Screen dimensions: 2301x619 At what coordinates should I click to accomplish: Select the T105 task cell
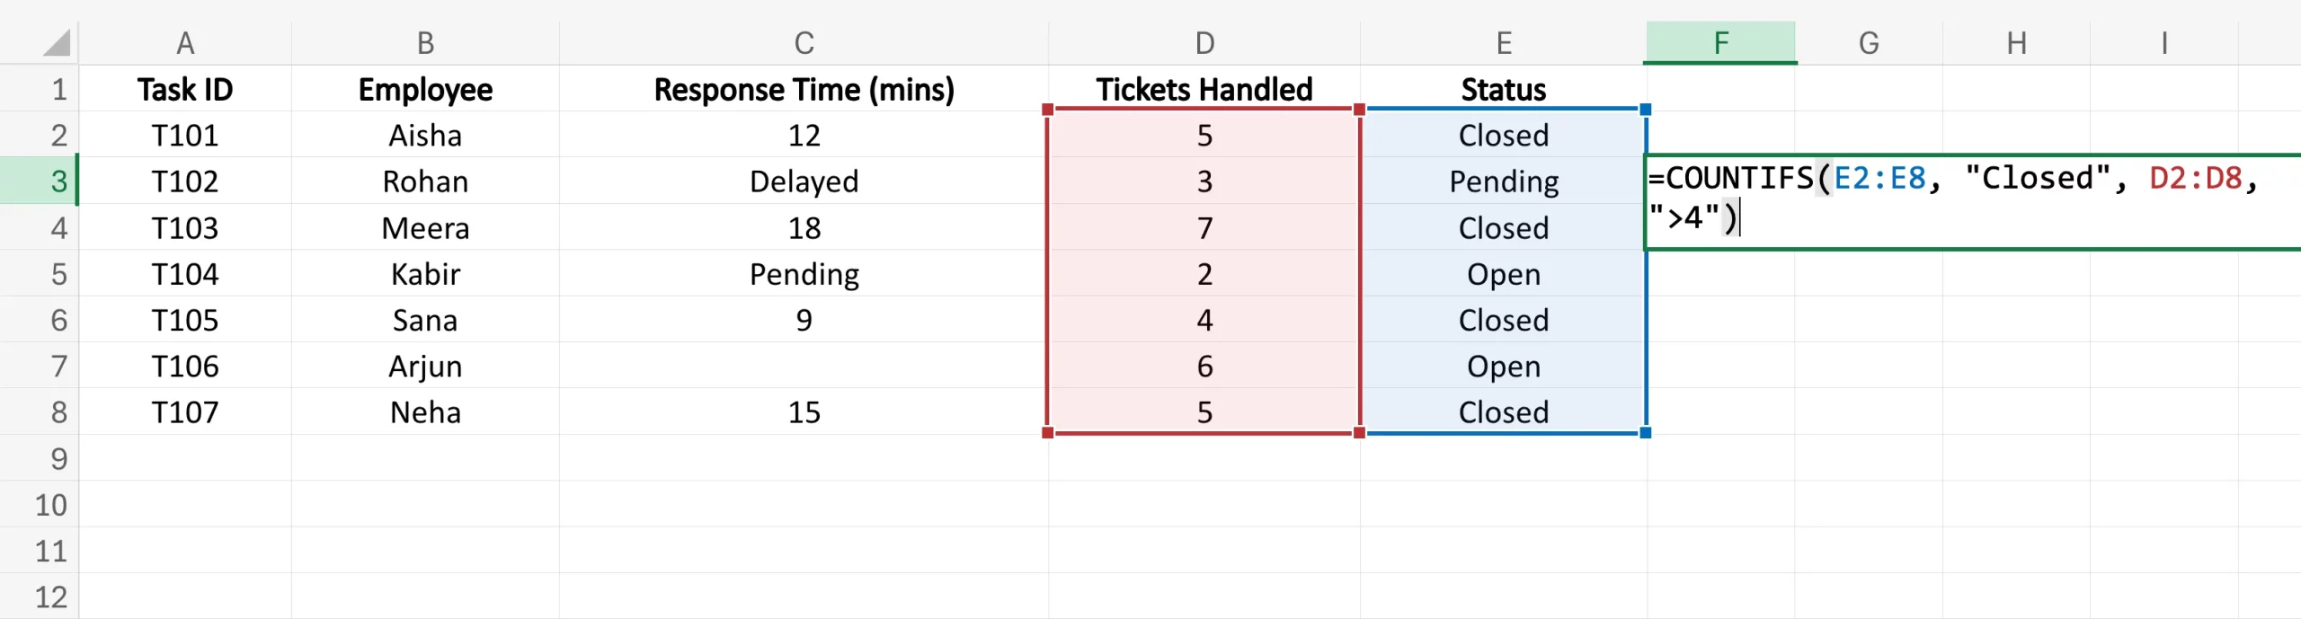(x=185, y=320)
